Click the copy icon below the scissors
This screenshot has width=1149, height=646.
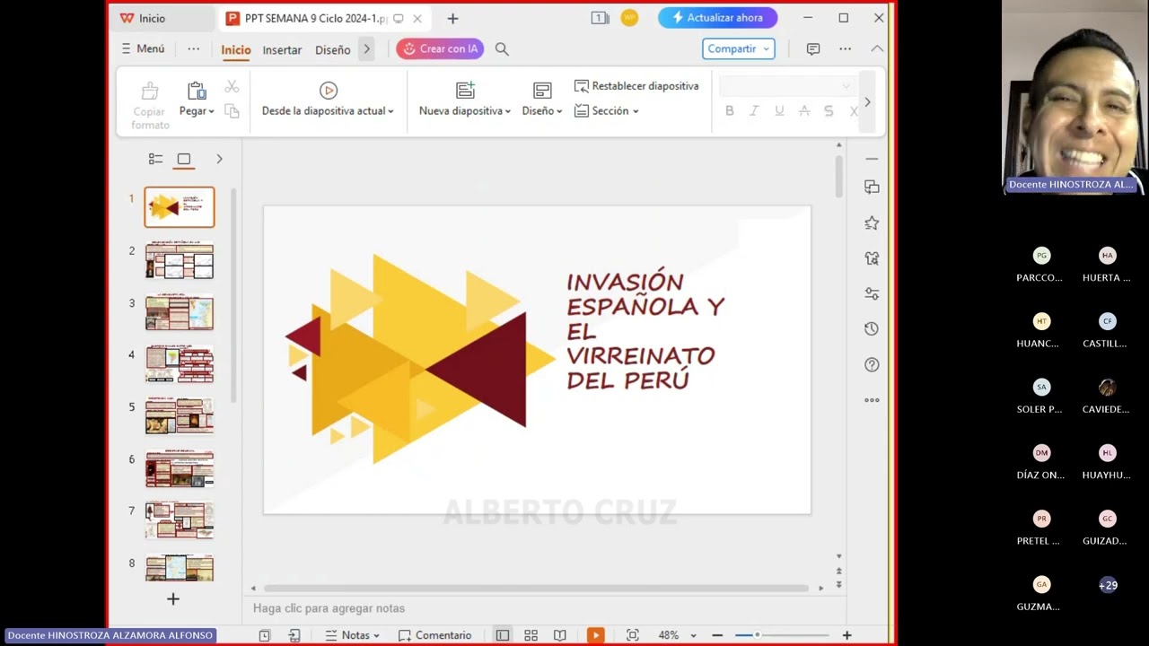pos(232,111)
